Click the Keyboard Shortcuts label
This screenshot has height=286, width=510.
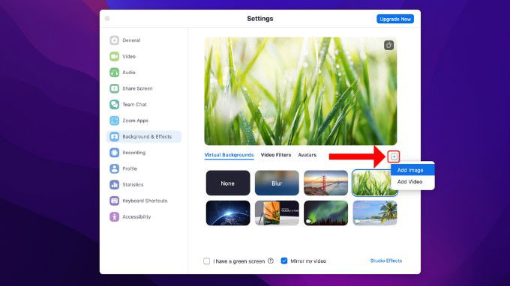coord(145,201)
